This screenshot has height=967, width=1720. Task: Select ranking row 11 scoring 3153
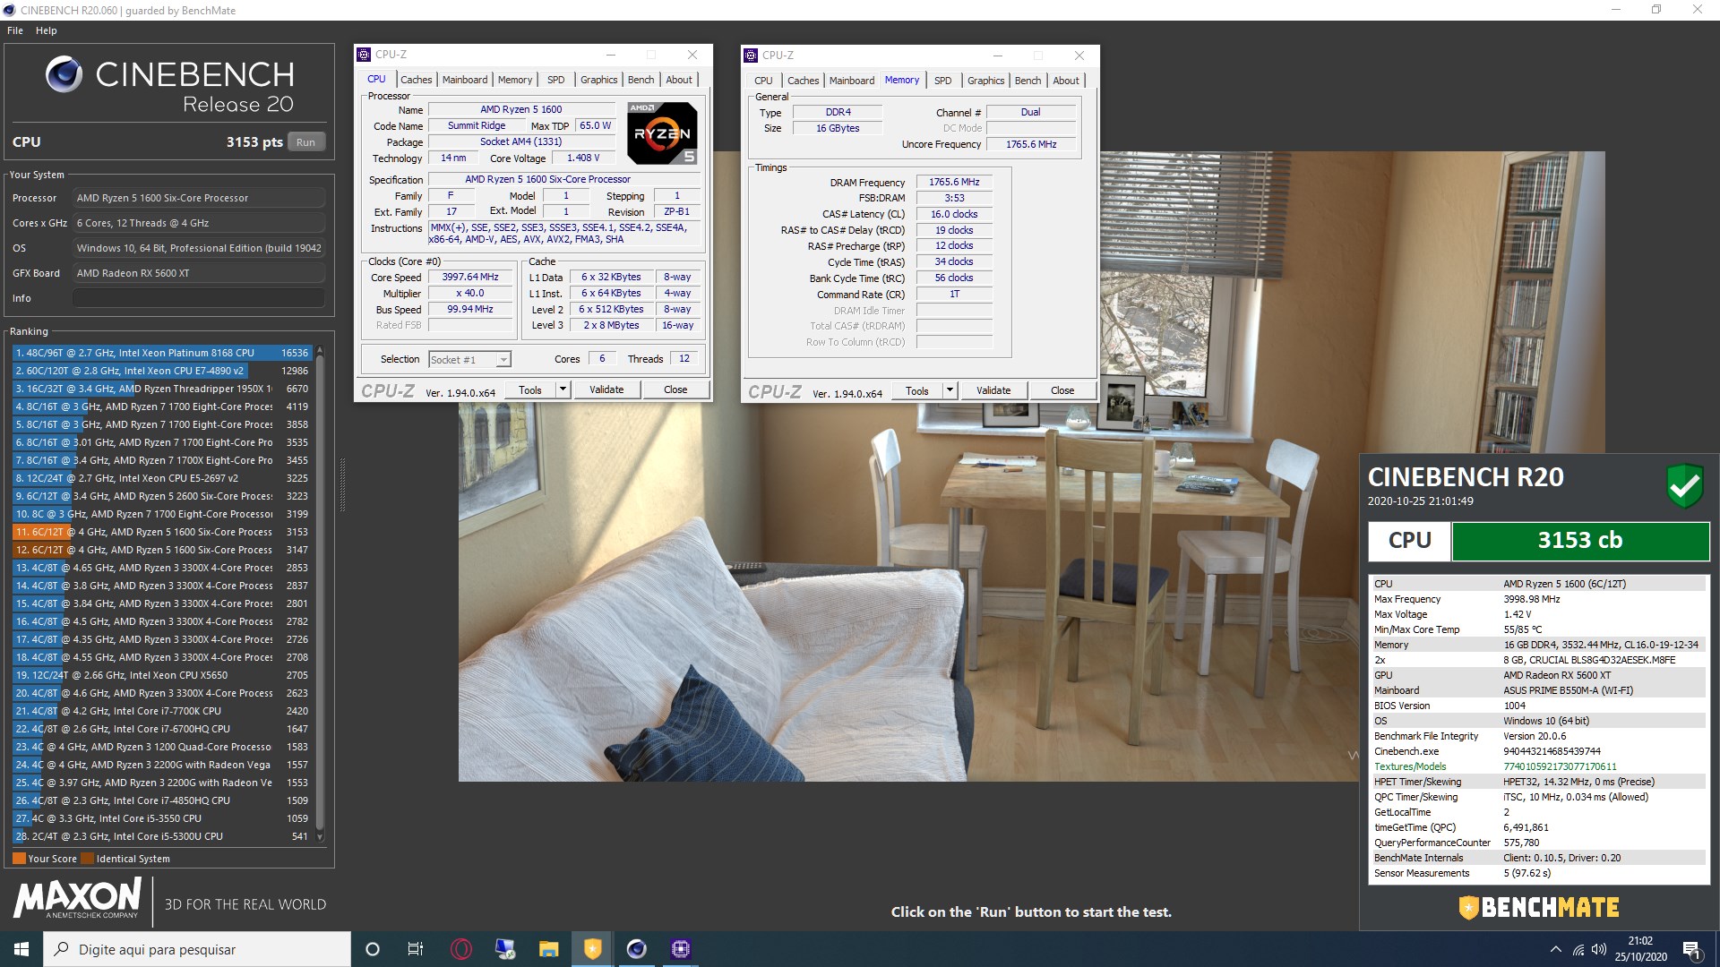pyautogui.click(x=161, y=532)
